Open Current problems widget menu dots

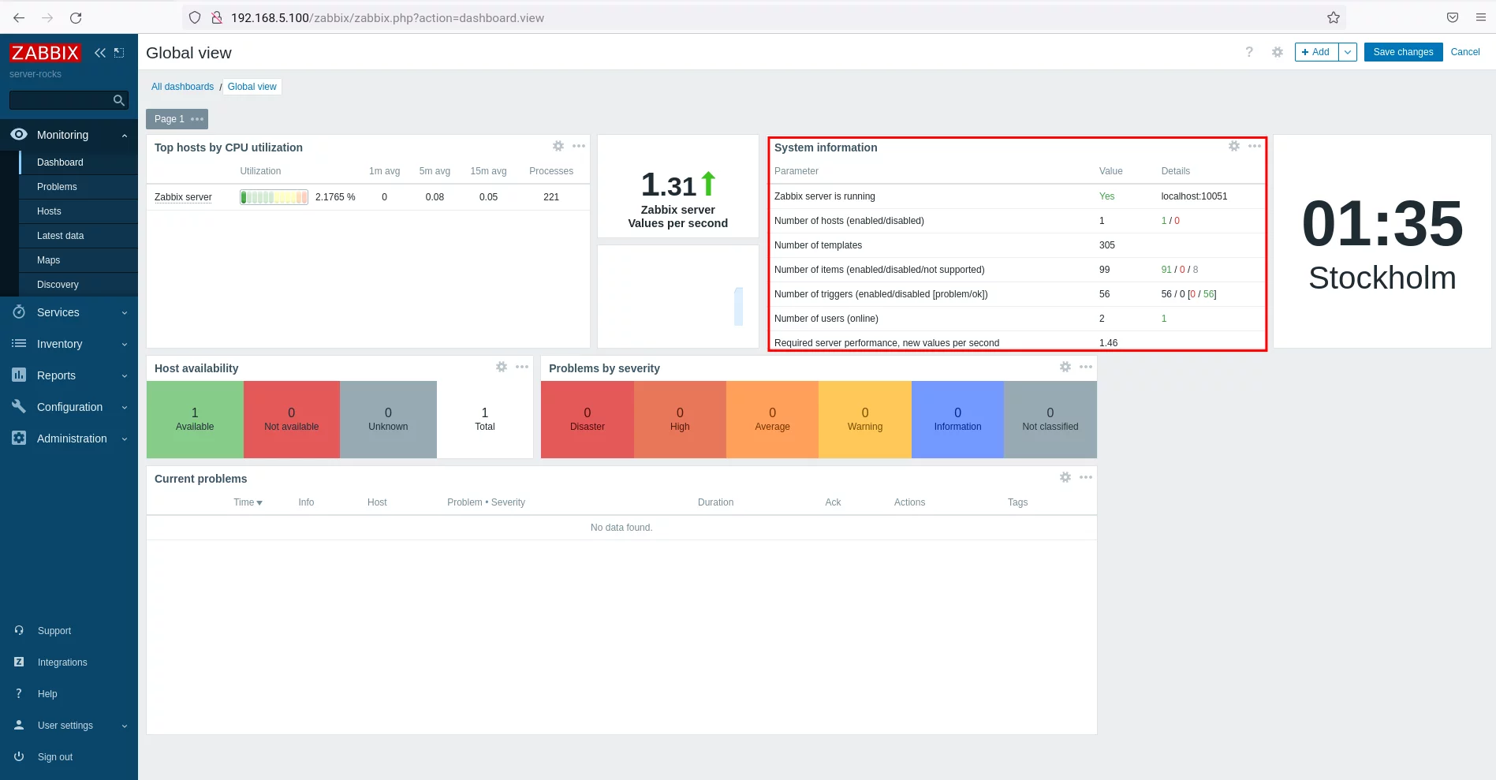tap(1086, 477)
